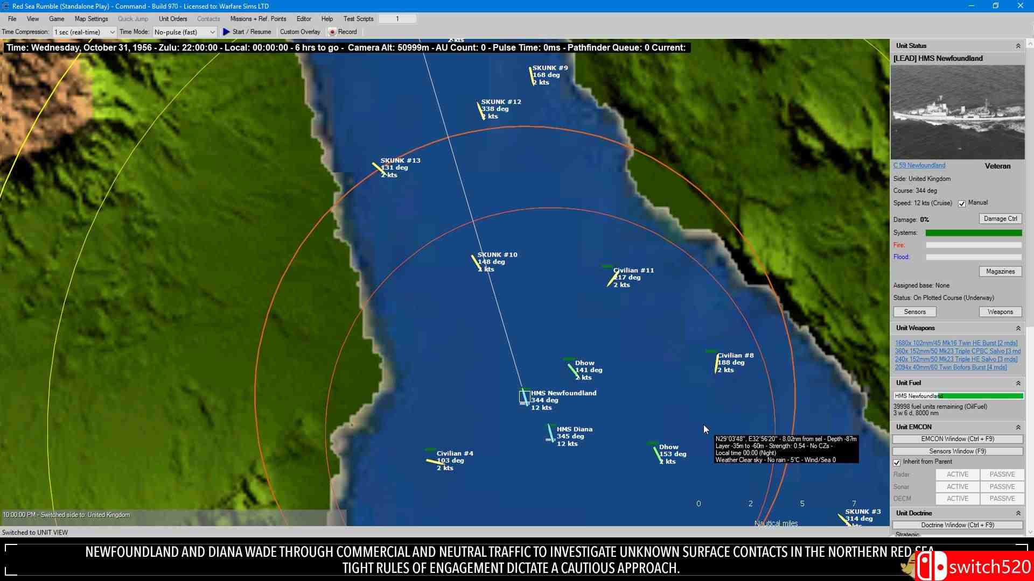The width and height of the screenshot is (1034, 581).
Task: Set Radar EMCON to ACTIVE
Action: 957,474
